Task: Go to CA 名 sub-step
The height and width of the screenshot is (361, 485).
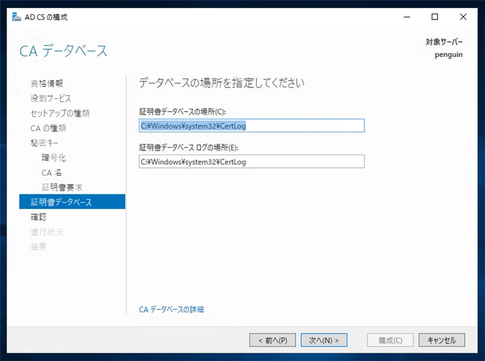Action: coord(52,172)
